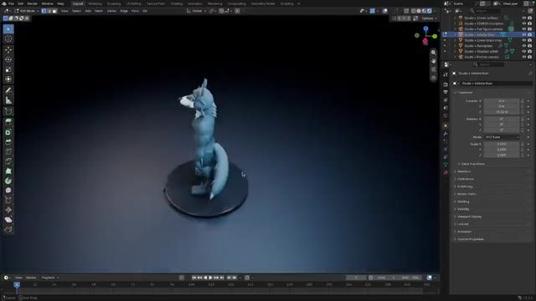
Task: Open the XYZ Euler rotation mode dropdown
Action: [x=502, y=137]
